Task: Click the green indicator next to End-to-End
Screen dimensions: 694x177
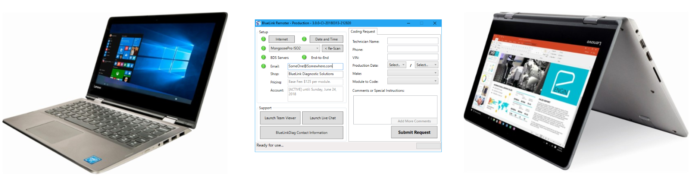Action: [x=304, y=57]
